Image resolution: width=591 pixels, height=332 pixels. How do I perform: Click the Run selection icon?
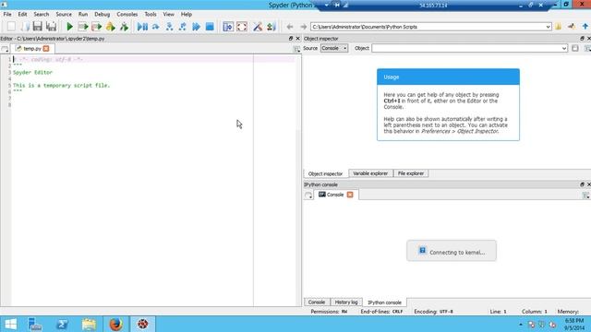[x=111, y=27]
